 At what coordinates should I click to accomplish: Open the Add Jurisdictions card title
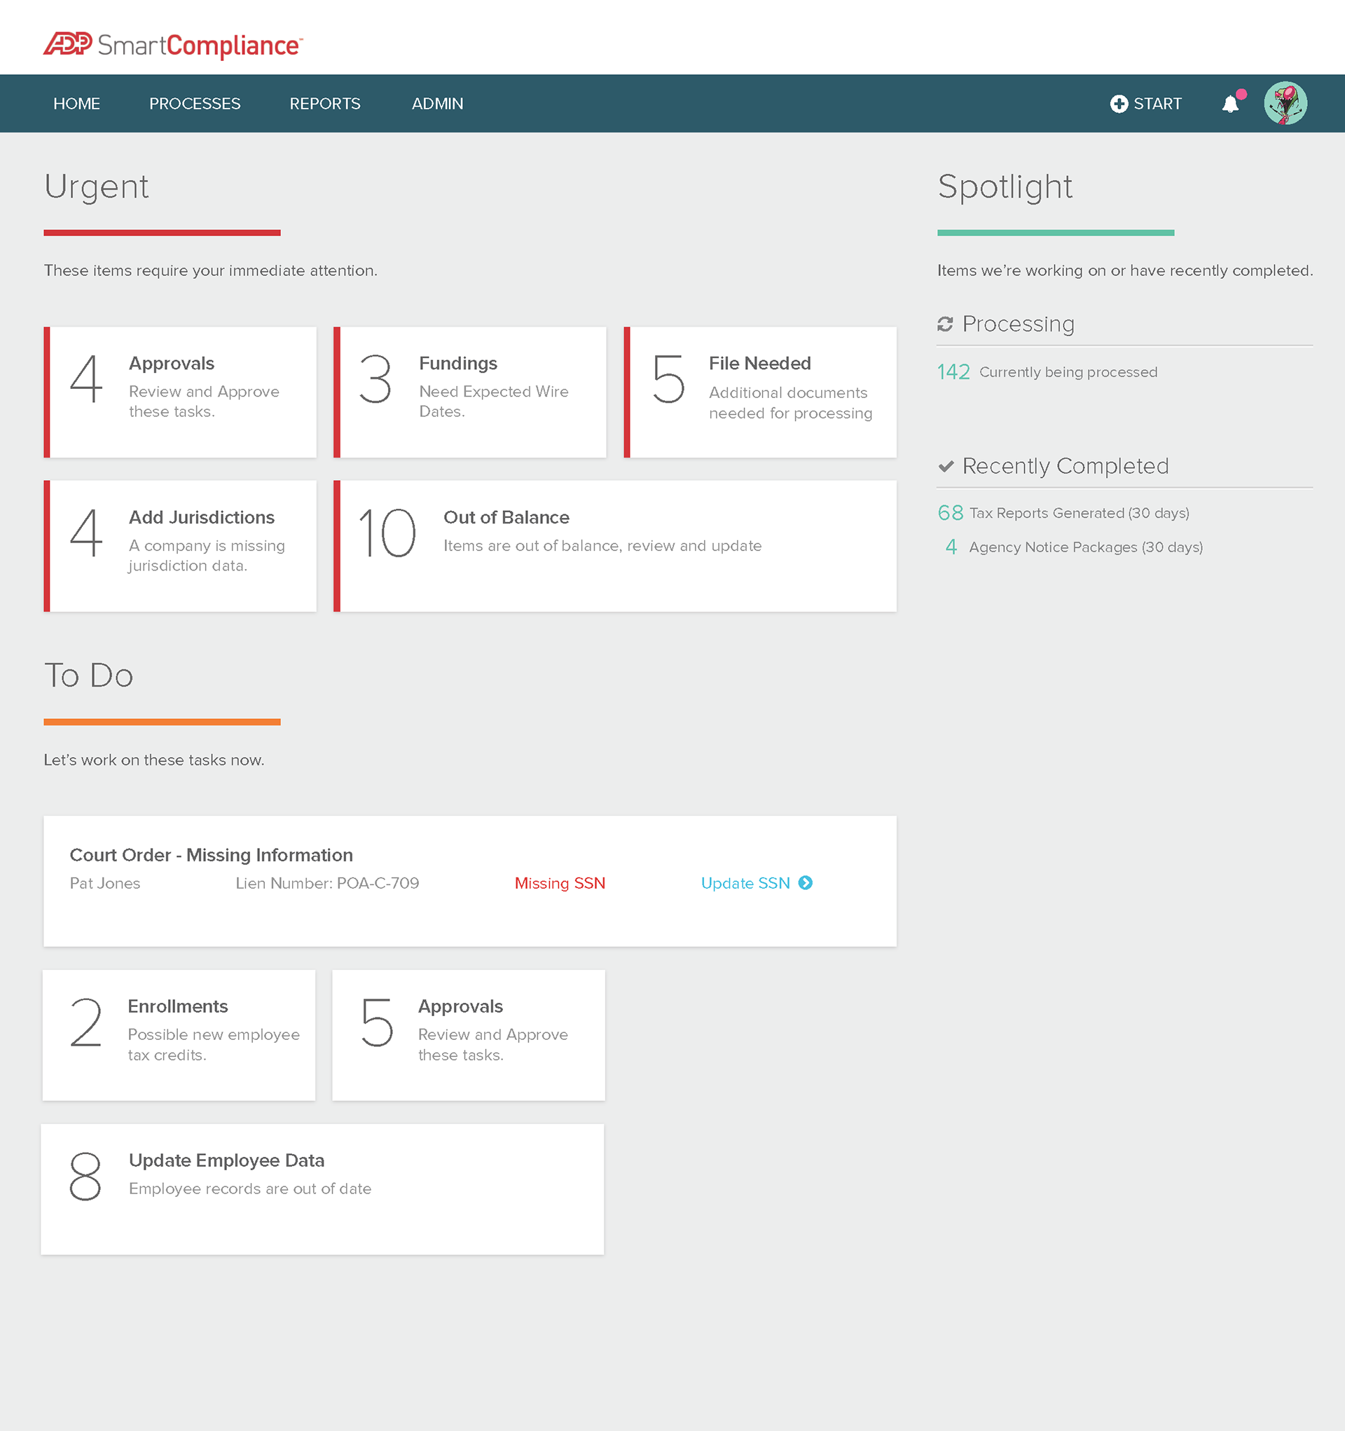202,518
